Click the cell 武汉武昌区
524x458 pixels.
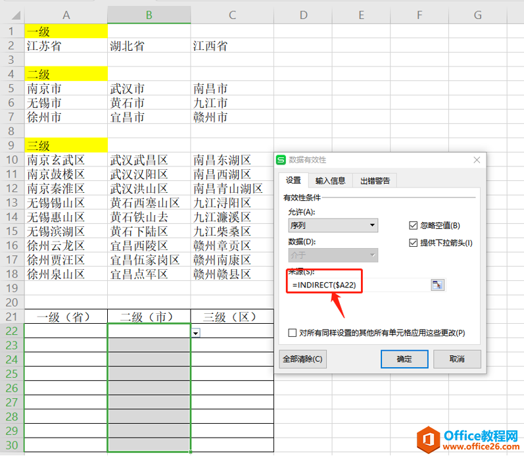click(149, 160)
